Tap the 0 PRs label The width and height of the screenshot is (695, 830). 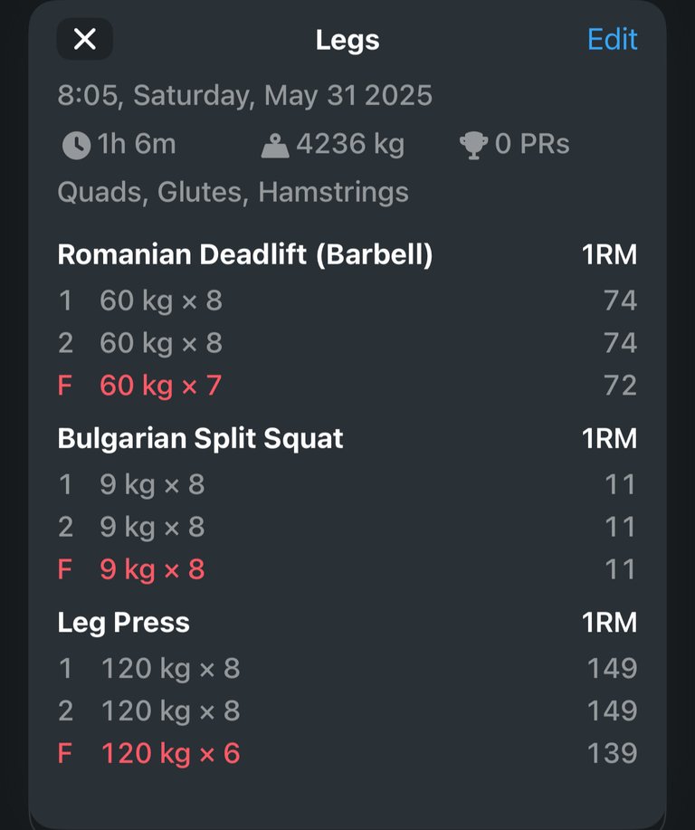click(x=532, y=144)
